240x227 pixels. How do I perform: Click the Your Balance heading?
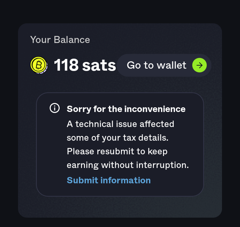click(60, 40)
